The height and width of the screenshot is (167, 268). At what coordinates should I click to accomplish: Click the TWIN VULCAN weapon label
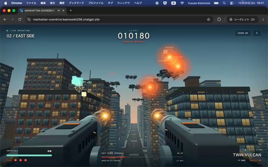point(247,155)
